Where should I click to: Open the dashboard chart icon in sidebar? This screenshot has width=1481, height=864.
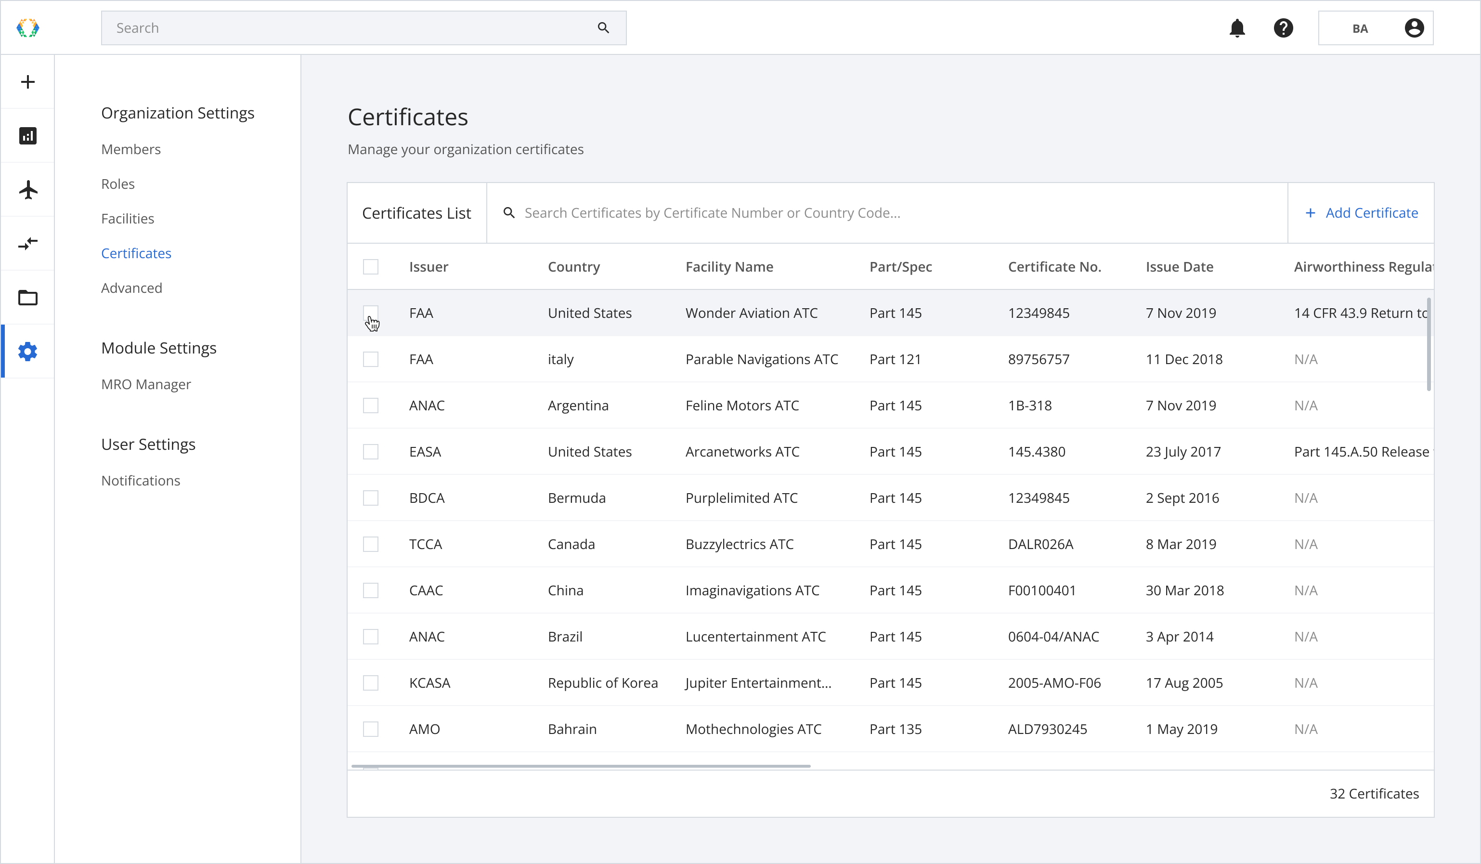(x=27, y=136)
